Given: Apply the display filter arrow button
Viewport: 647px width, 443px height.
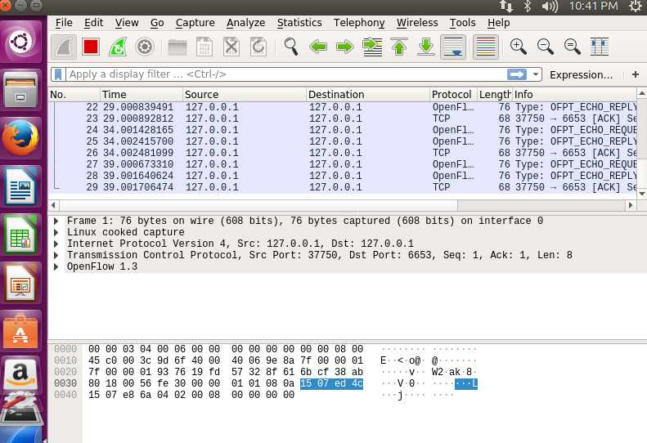Looking at the screenshot, I should click(x=517, y=74).
